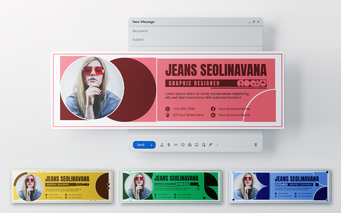
Task: Expand the send options arrow beside Send
Action: (152, 145)
